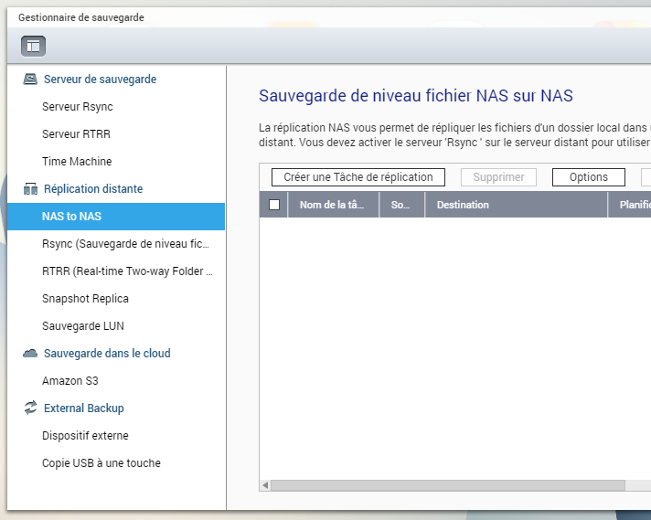The width and height of the screenshot is (651, 520).
Task: Select the NAS to NAS entry
Action: [x=72, y=217]
